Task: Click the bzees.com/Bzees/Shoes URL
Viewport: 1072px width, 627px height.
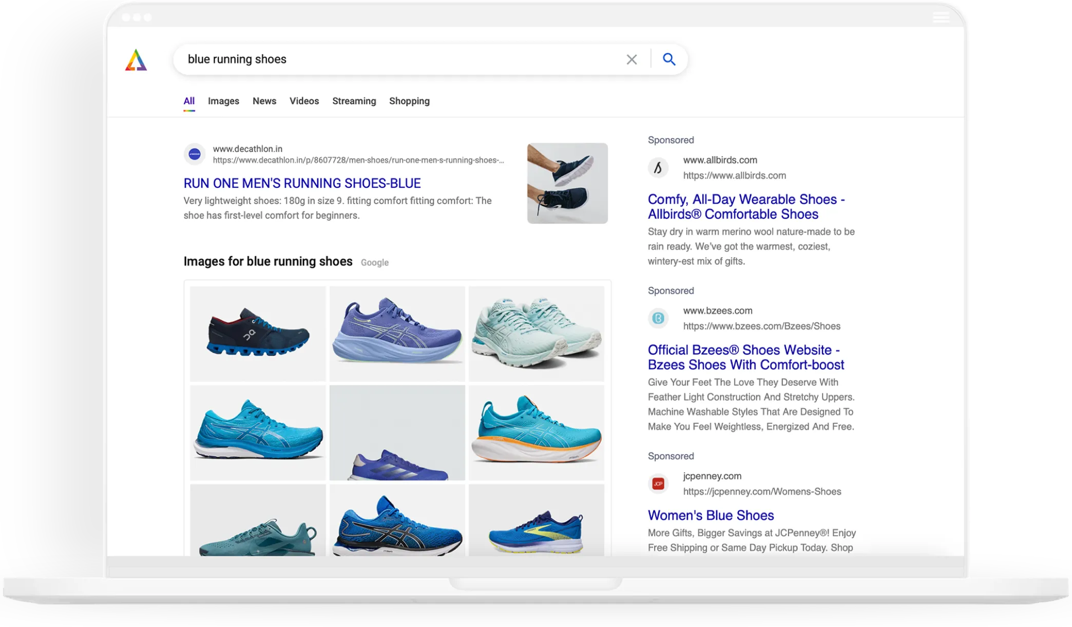Action: coord(761,326)
